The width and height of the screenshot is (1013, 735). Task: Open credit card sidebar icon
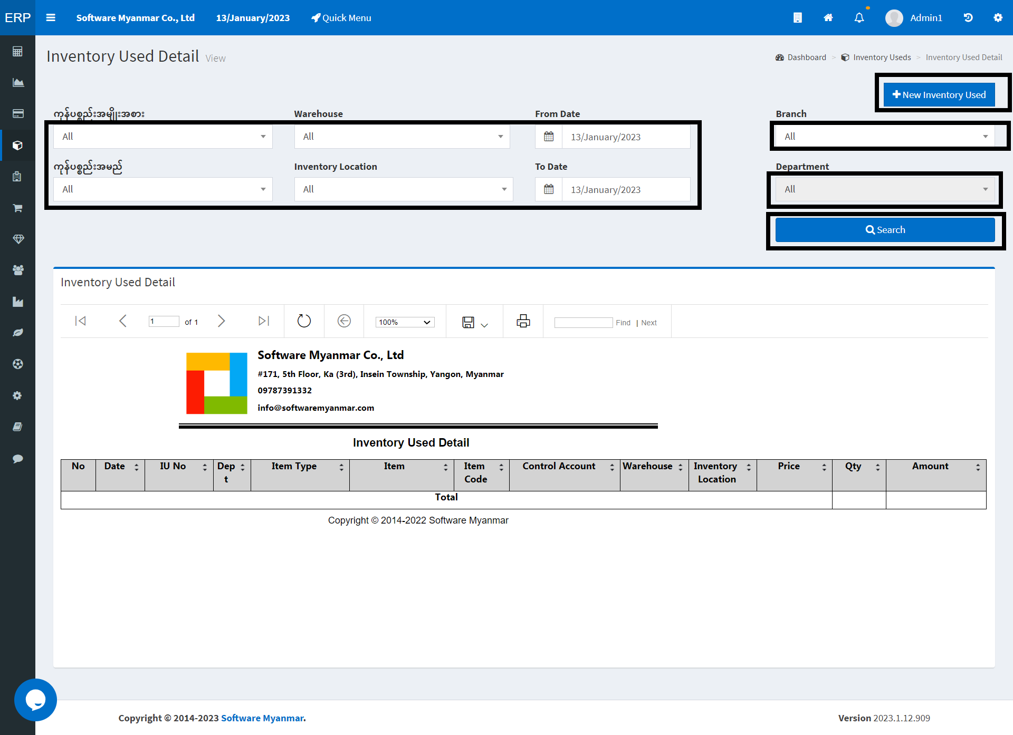tap(17, 113)
